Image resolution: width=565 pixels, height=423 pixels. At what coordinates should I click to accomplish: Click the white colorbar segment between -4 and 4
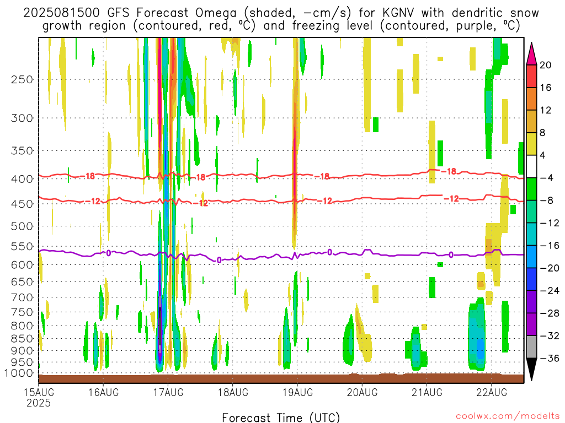point(531,166)
